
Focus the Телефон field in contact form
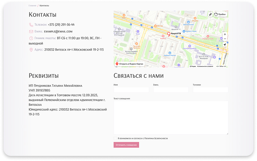point(210,90)
